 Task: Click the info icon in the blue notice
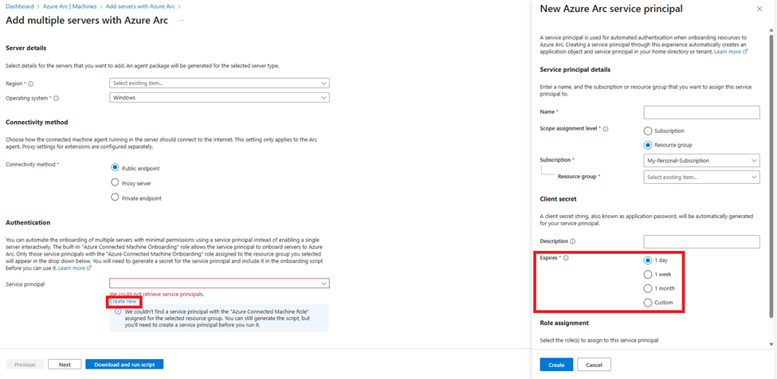coord(118,312)
